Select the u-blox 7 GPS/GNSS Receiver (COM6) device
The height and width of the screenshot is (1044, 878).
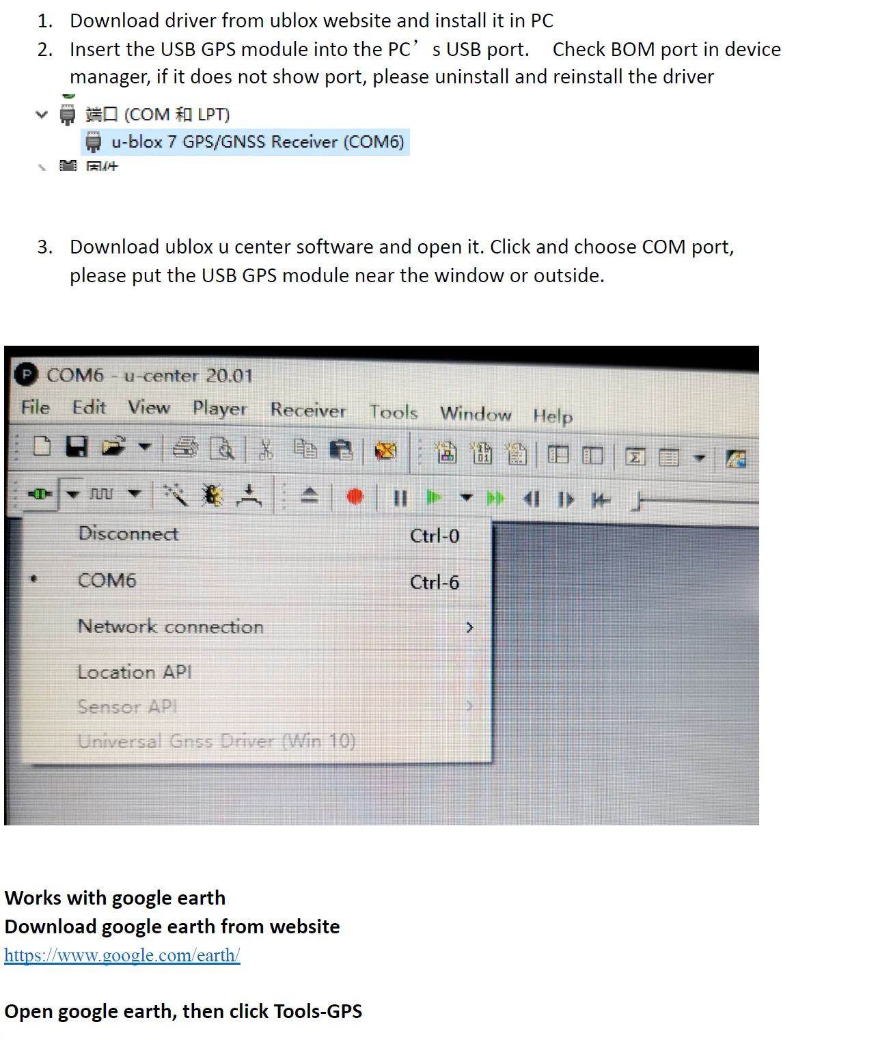click(x=245, y=142)
